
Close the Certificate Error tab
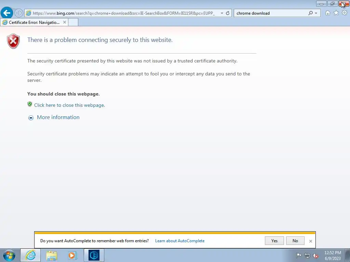click(65, 22)
